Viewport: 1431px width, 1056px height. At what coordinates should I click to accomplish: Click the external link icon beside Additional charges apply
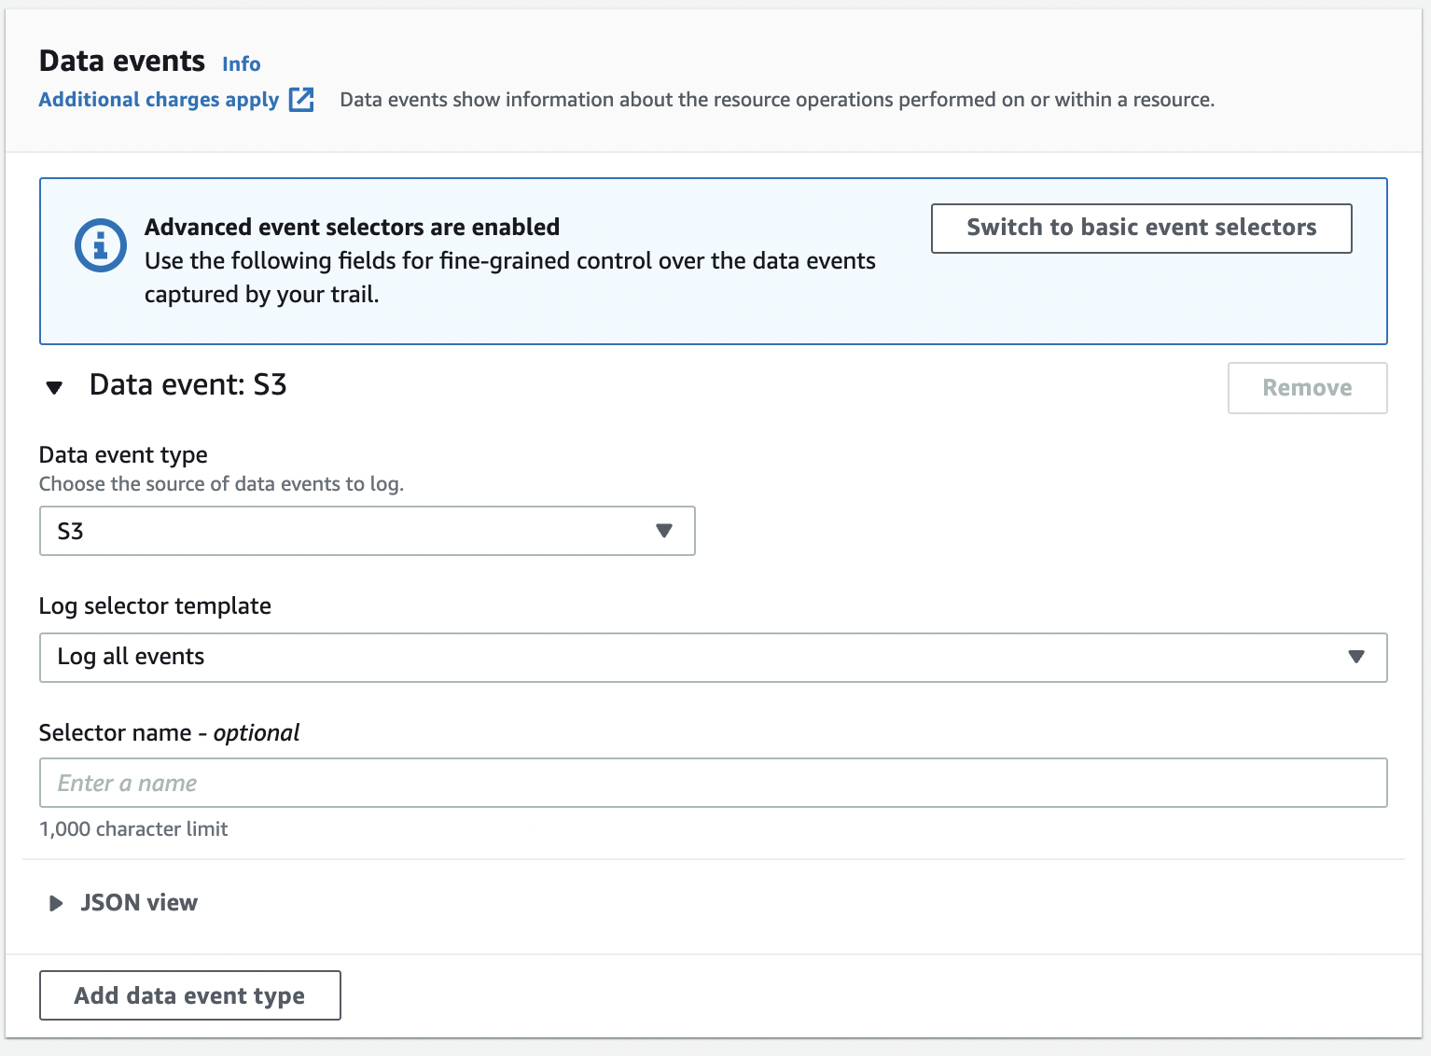point(300,99)
